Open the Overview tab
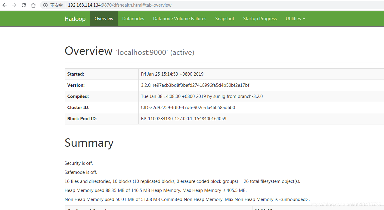The image size is (384, 210). coord(104,19)
